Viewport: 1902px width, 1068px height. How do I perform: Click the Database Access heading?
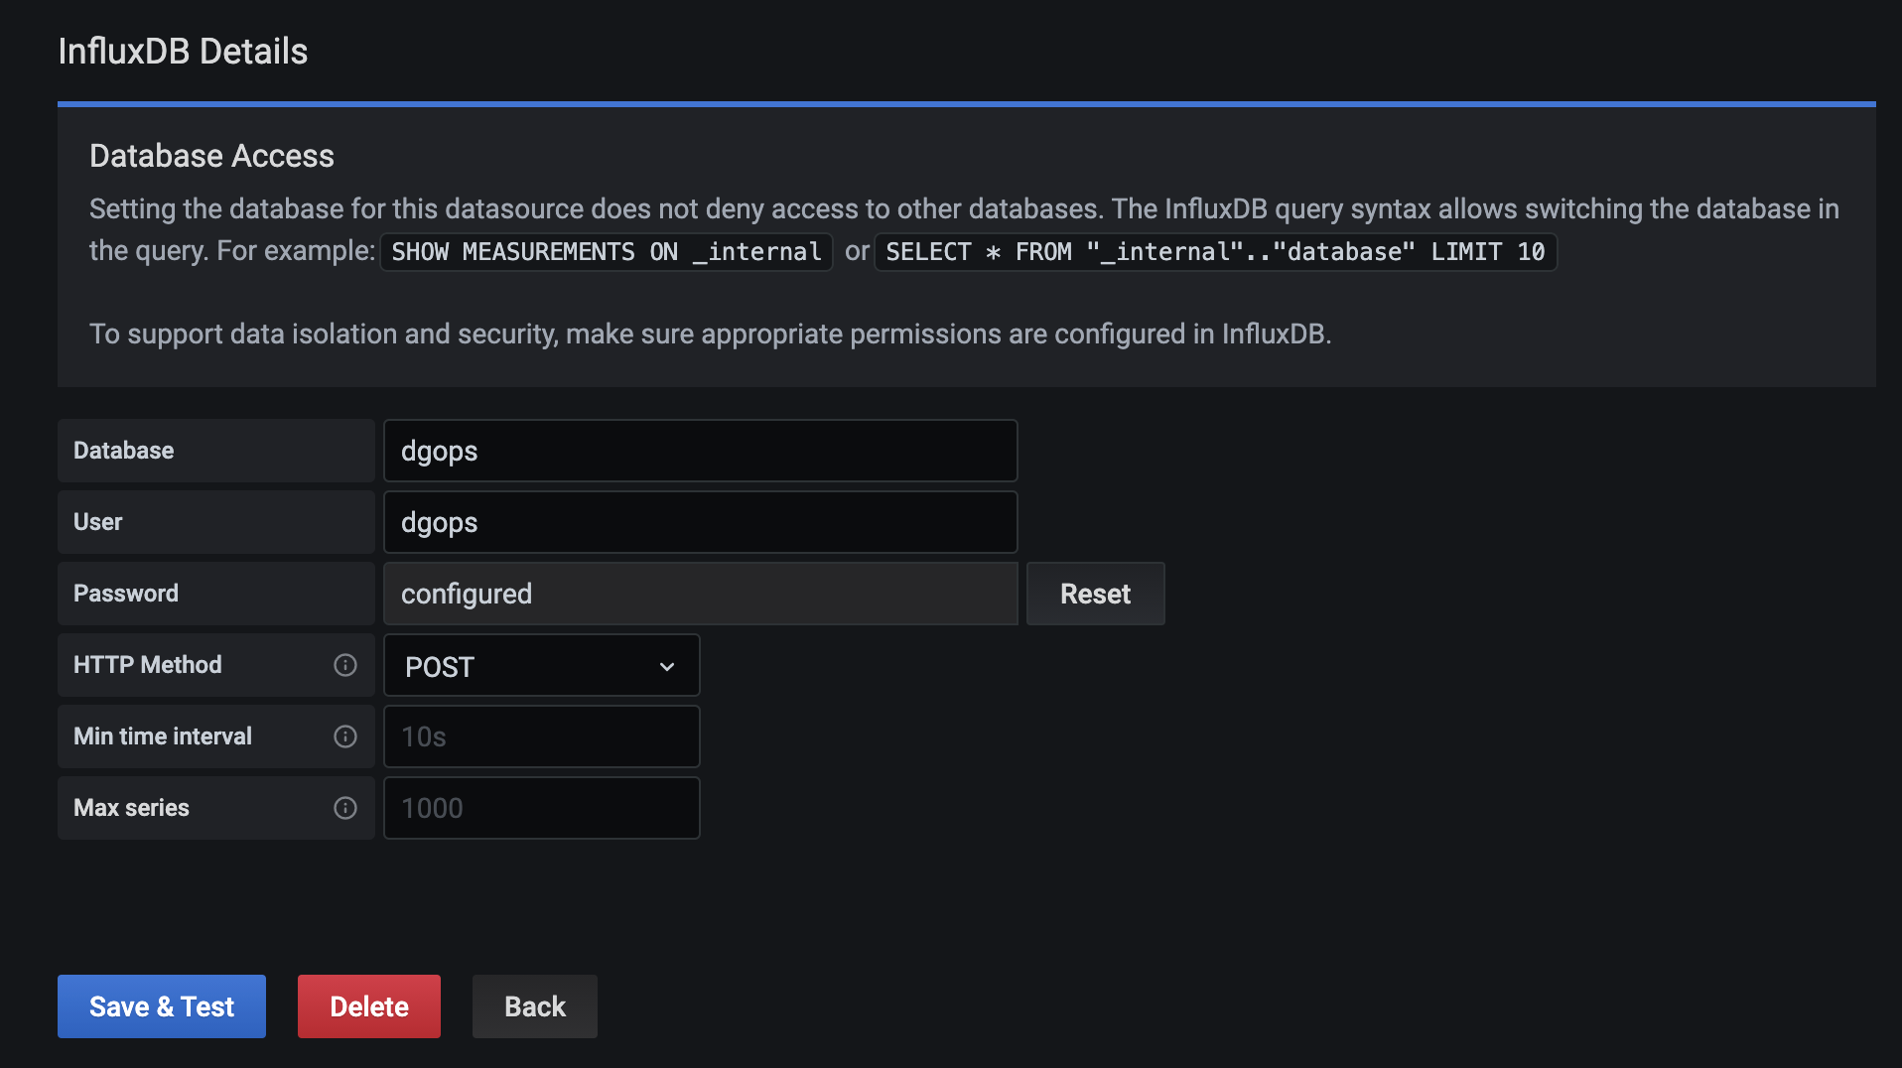pos(211,155)
